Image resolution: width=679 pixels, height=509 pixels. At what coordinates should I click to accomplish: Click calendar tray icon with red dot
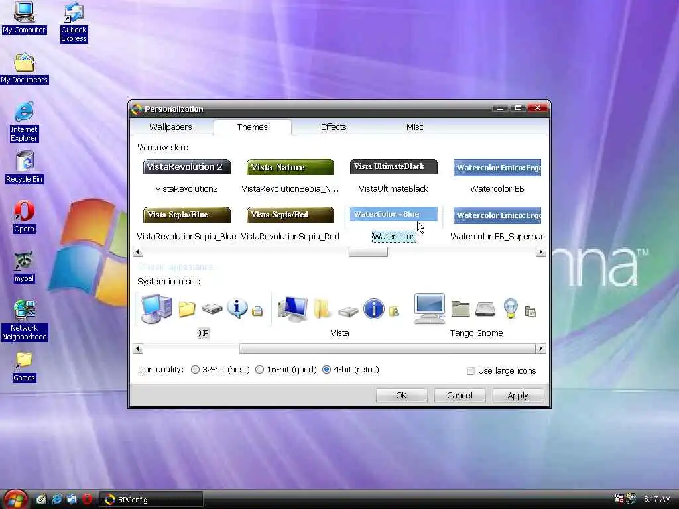coord(619,499)
